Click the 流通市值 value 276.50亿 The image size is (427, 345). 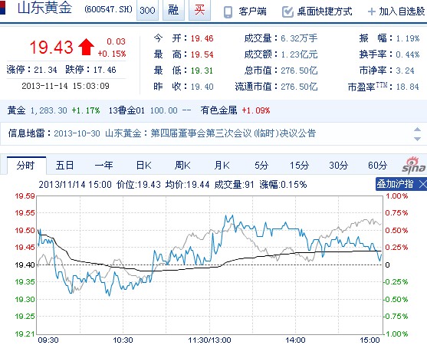point(299,87)
